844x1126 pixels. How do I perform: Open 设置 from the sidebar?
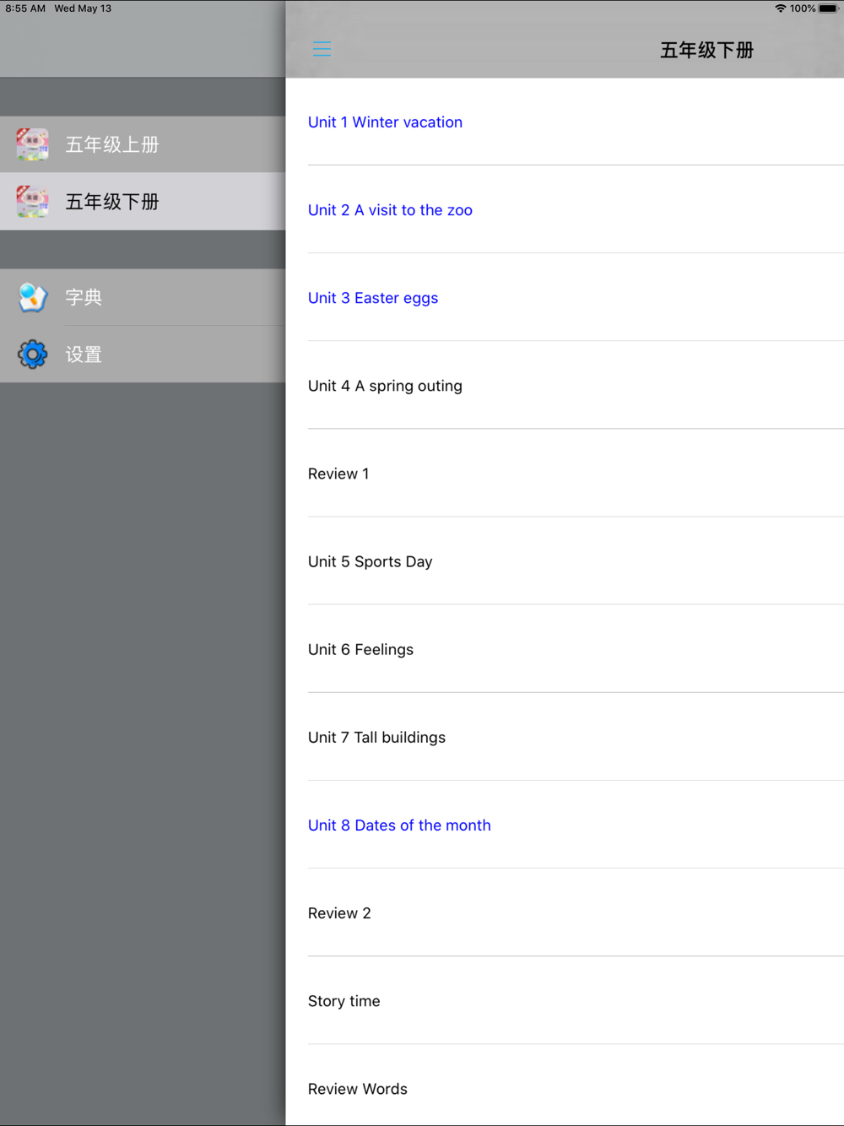tap(143, 355)
